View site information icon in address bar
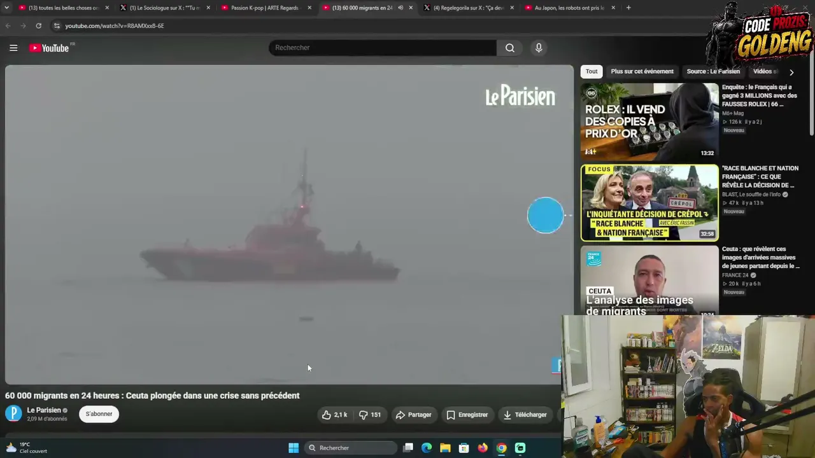The image size is (815, 458). (x=57, y=25)
